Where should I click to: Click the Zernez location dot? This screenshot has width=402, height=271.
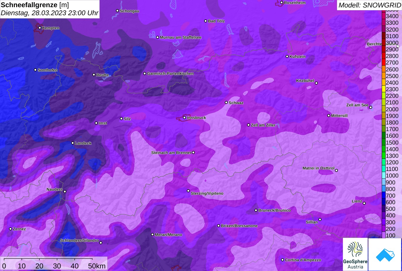click(11, 229)
